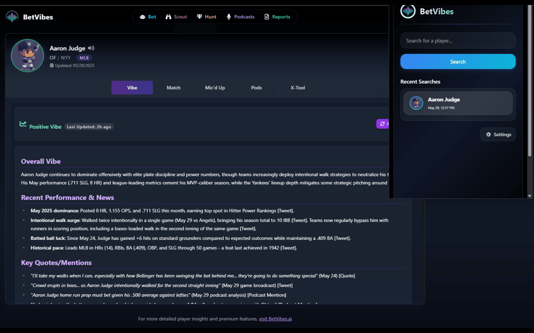The width and height of the screenshot is (534, 333).
Task: Click the MLB league badge
Action: (x=84, y=58)
